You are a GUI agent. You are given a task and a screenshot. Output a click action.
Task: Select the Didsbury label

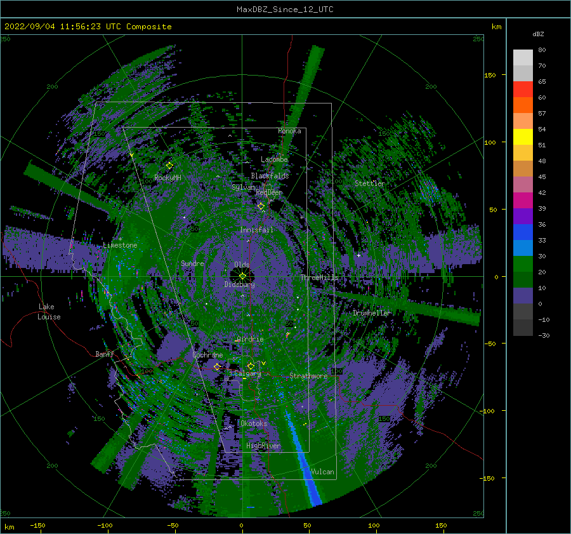(239, 284)
